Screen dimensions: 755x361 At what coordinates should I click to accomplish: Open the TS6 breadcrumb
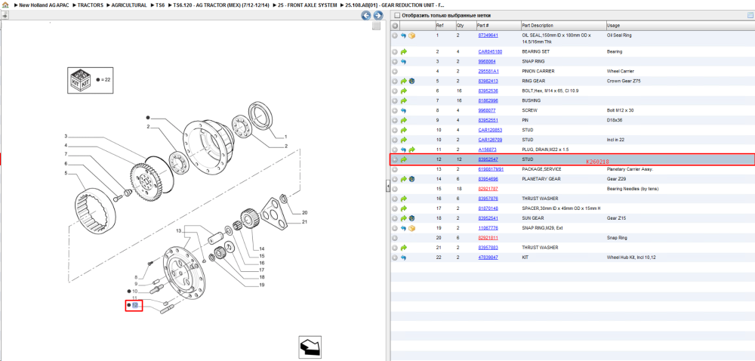(x=160, y=5)
